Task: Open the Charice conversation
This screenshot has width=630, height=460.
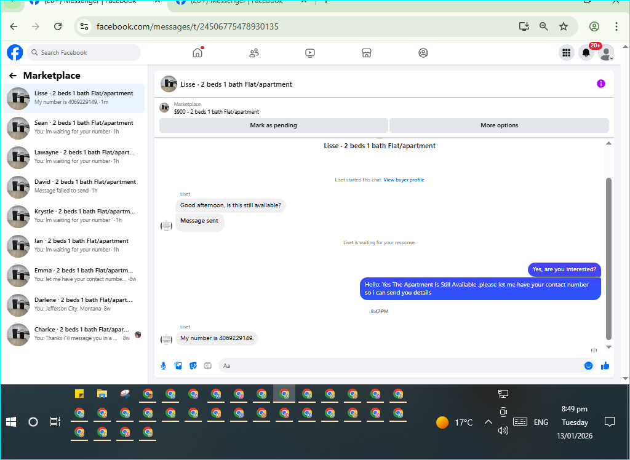Action: point(74,335)
